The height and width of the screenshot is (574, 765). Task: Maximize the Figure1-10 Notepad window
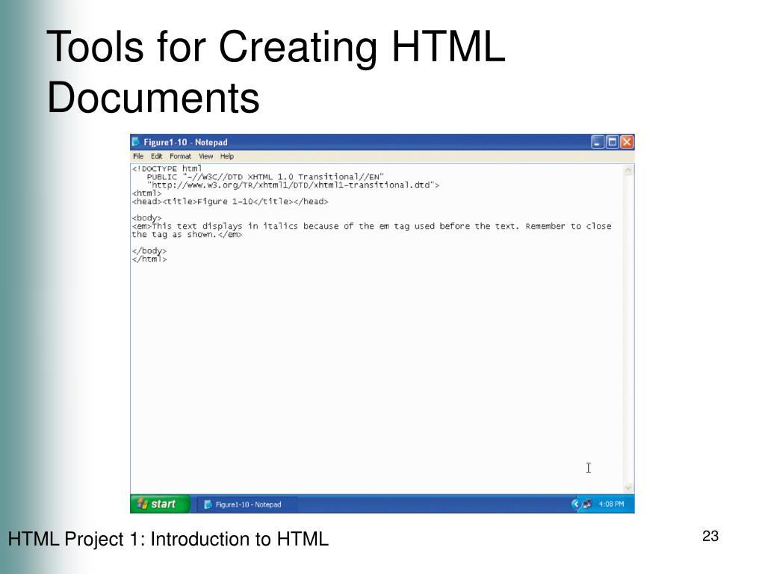click(613, 142)
